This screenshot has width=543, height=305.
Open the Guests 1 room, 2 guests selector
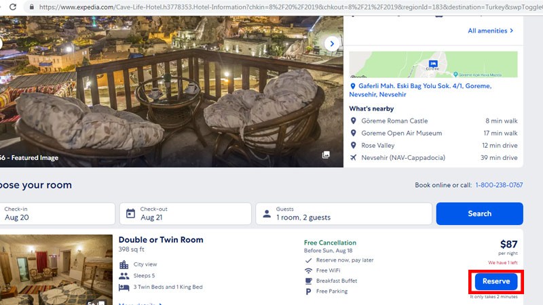point(344,213)
